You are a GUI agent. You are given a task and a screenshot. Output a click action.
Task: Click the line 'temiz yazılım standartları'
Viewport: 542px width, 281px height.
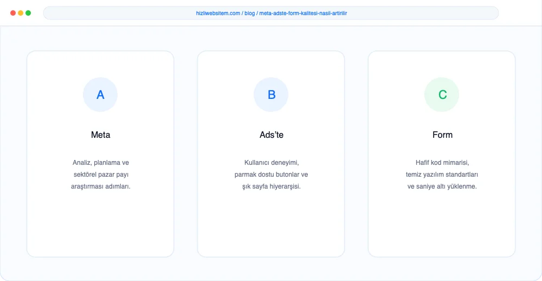tap(442, 175)
